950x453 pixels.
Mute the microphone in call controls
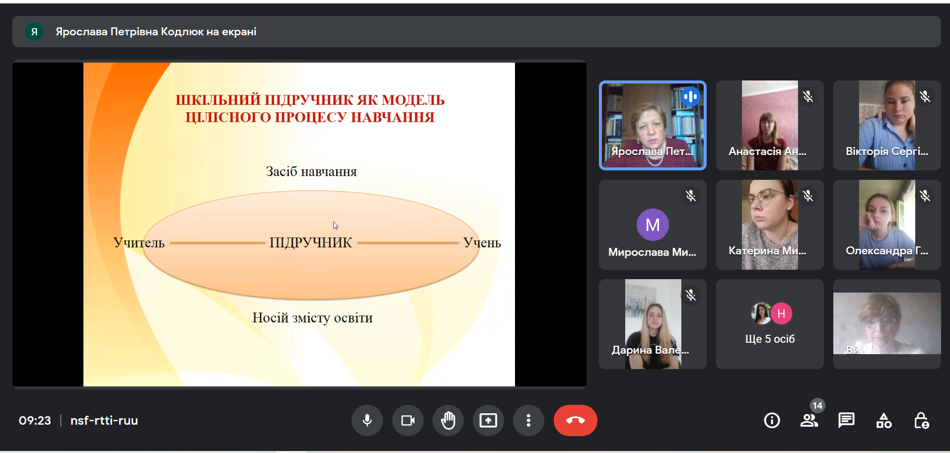coord(367,421)
